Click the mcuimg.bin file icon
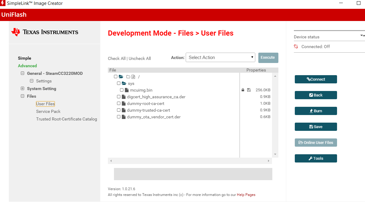The height and width of the screenshot is (206, 365). tap(126, 90)
